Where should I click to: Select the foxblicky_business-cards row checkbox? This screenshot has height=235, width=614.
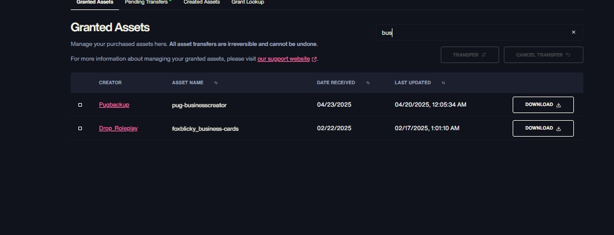pos(80,128)
